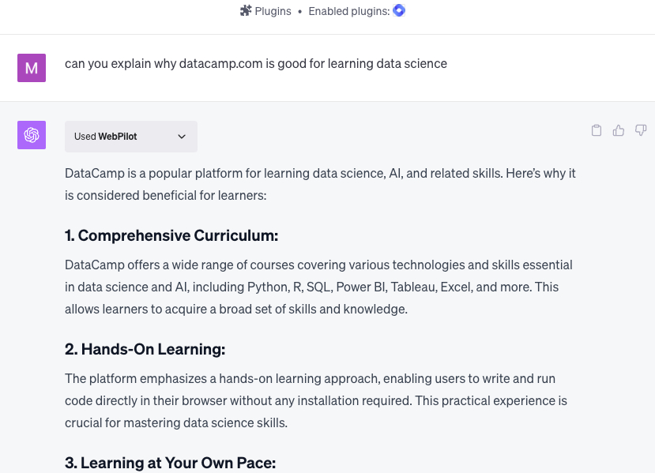Click the Enabled plugins text

pyautogui.click(x=348, y=11)
